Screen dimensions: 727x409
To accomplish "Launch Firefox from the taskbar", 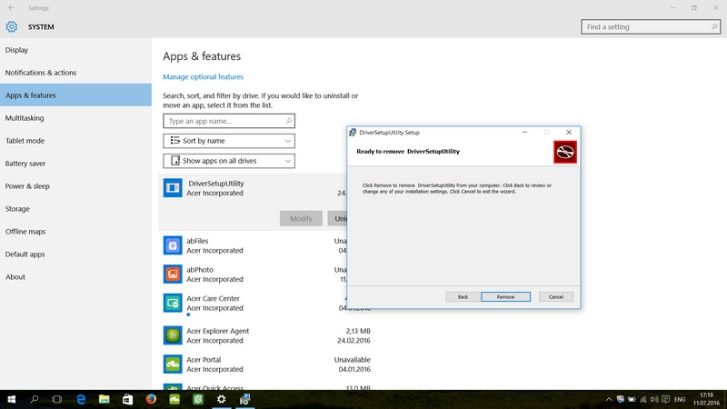I will (151, 399).
